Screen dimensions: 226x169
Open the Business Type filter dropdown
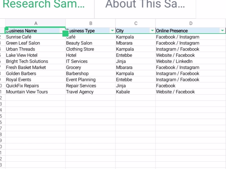(x=112, y=31)
